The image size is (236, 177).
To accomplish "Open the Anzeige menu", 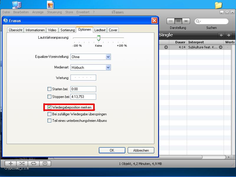I will (x=38, y=12).
